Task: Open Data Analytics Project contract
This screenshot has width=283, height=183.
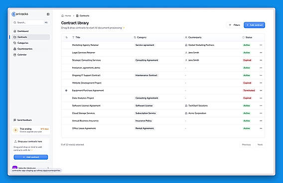Action: 83,98
